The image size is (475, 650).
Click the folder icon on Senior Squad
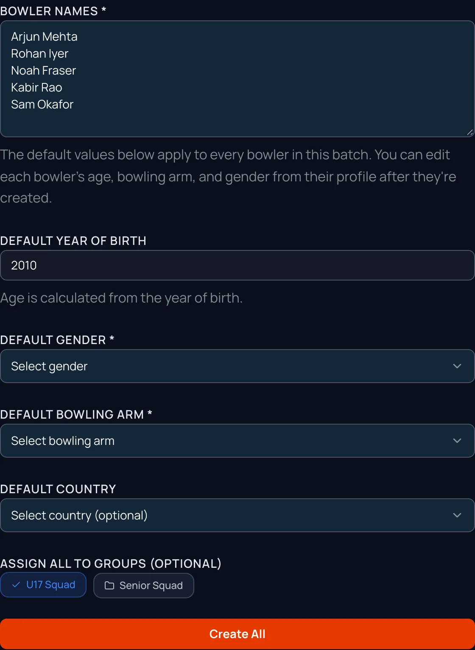coord(109,586)
